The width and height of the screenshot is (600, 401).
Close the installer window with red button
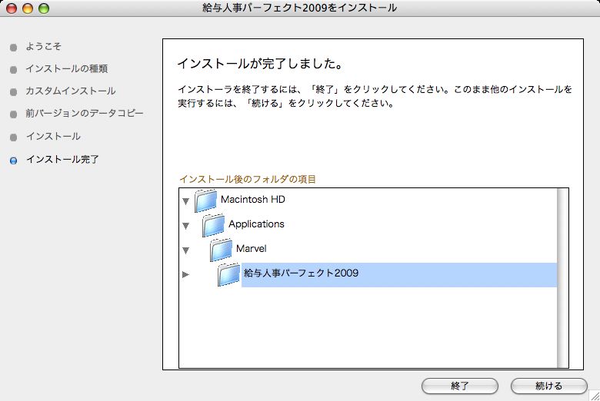click(12, 8)
